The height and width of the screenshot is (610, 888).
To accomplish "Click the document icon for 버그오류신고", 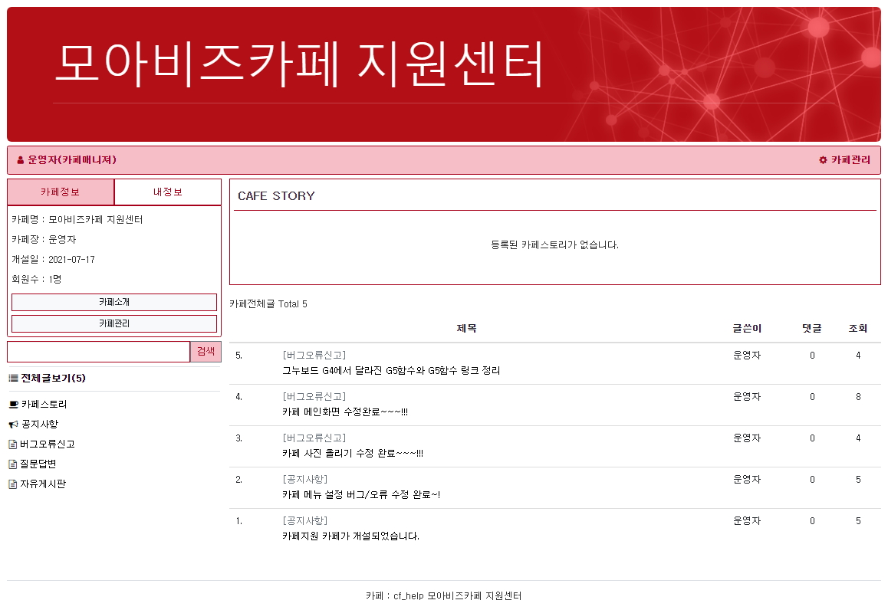I will pos(12,444).
